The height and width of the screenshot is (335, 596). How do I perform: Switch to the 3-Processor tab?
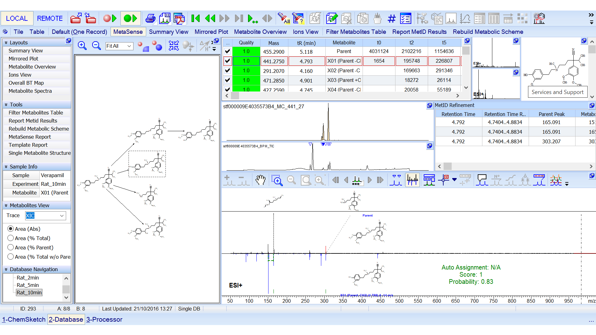pyautogui.click(x=104, y=319)
